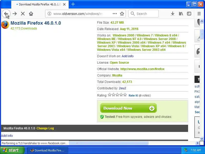This screenshot has width=205, height=154.
Task: Visit http://www.mozilla.com/firefox link
Action: pyautogui.click(x=142, y=69)
